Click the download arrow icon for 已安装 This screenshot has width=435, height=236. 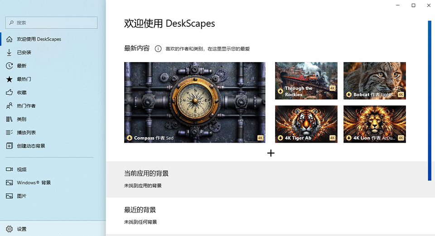pyautogui.click(x=9, y=53)
